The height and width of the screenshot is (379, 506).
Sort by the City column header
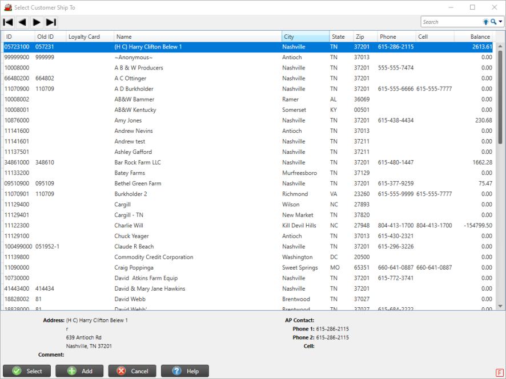point(305,36)
